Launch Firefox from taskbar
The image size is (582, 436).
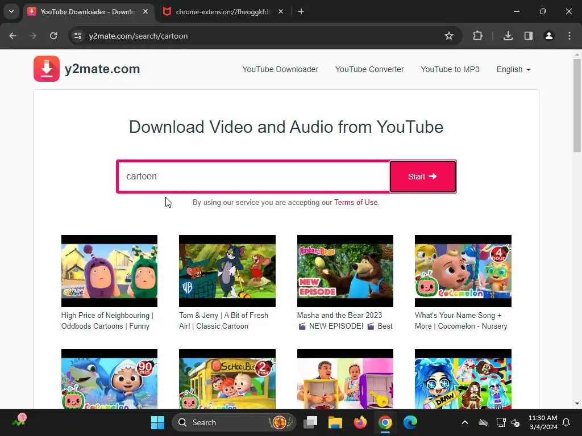coord(360,422)
